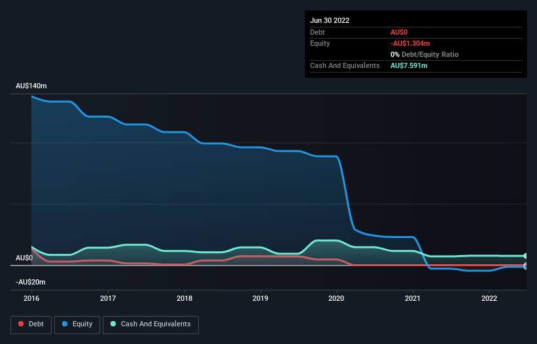Click the teal Cash And Equivalents legend dot
537x344 pixels.
tap(113, 324)
